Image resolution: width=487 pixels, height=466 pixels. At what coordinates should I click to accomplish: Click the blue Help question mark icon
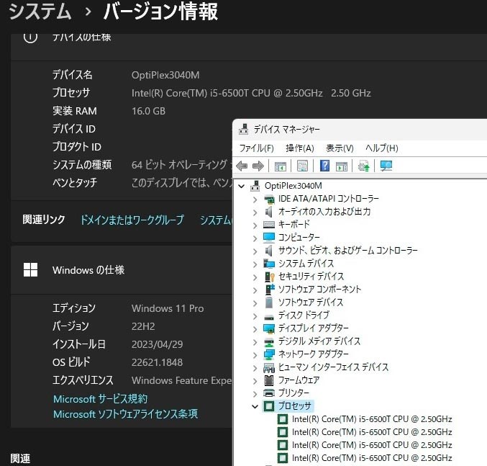tap(324, 166)
